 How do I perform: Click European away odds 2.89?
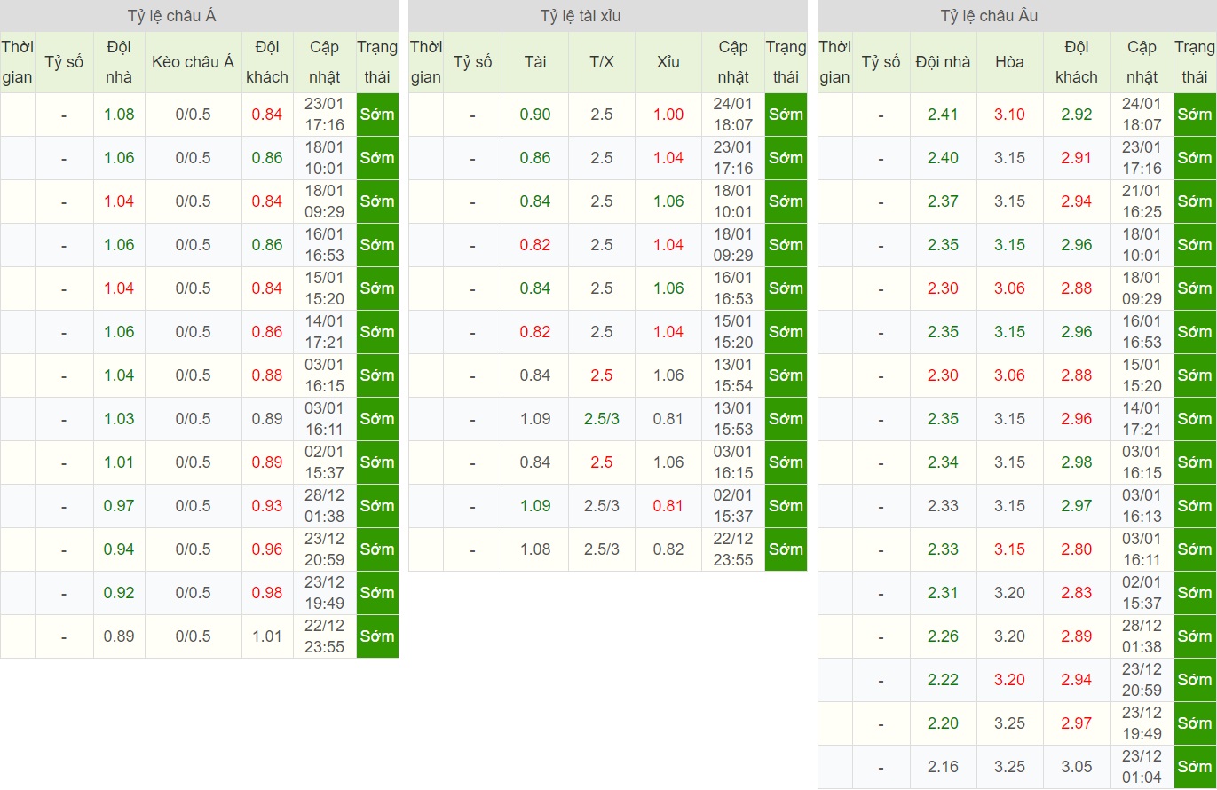1077,636
